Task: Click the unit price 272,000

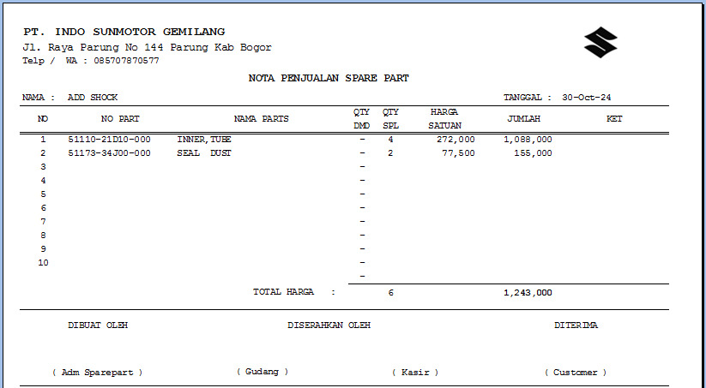Action: [x=455, y=139]
